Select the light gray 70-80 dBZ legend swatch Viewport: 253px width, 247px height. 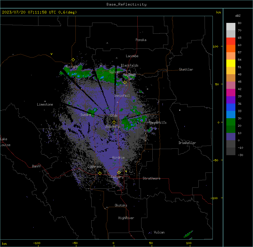(x=231, y=27)
